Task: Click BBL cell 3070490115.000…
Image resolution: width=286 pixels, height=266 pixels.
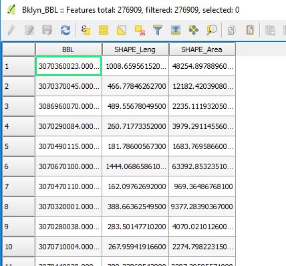Action: coord(69,146)
